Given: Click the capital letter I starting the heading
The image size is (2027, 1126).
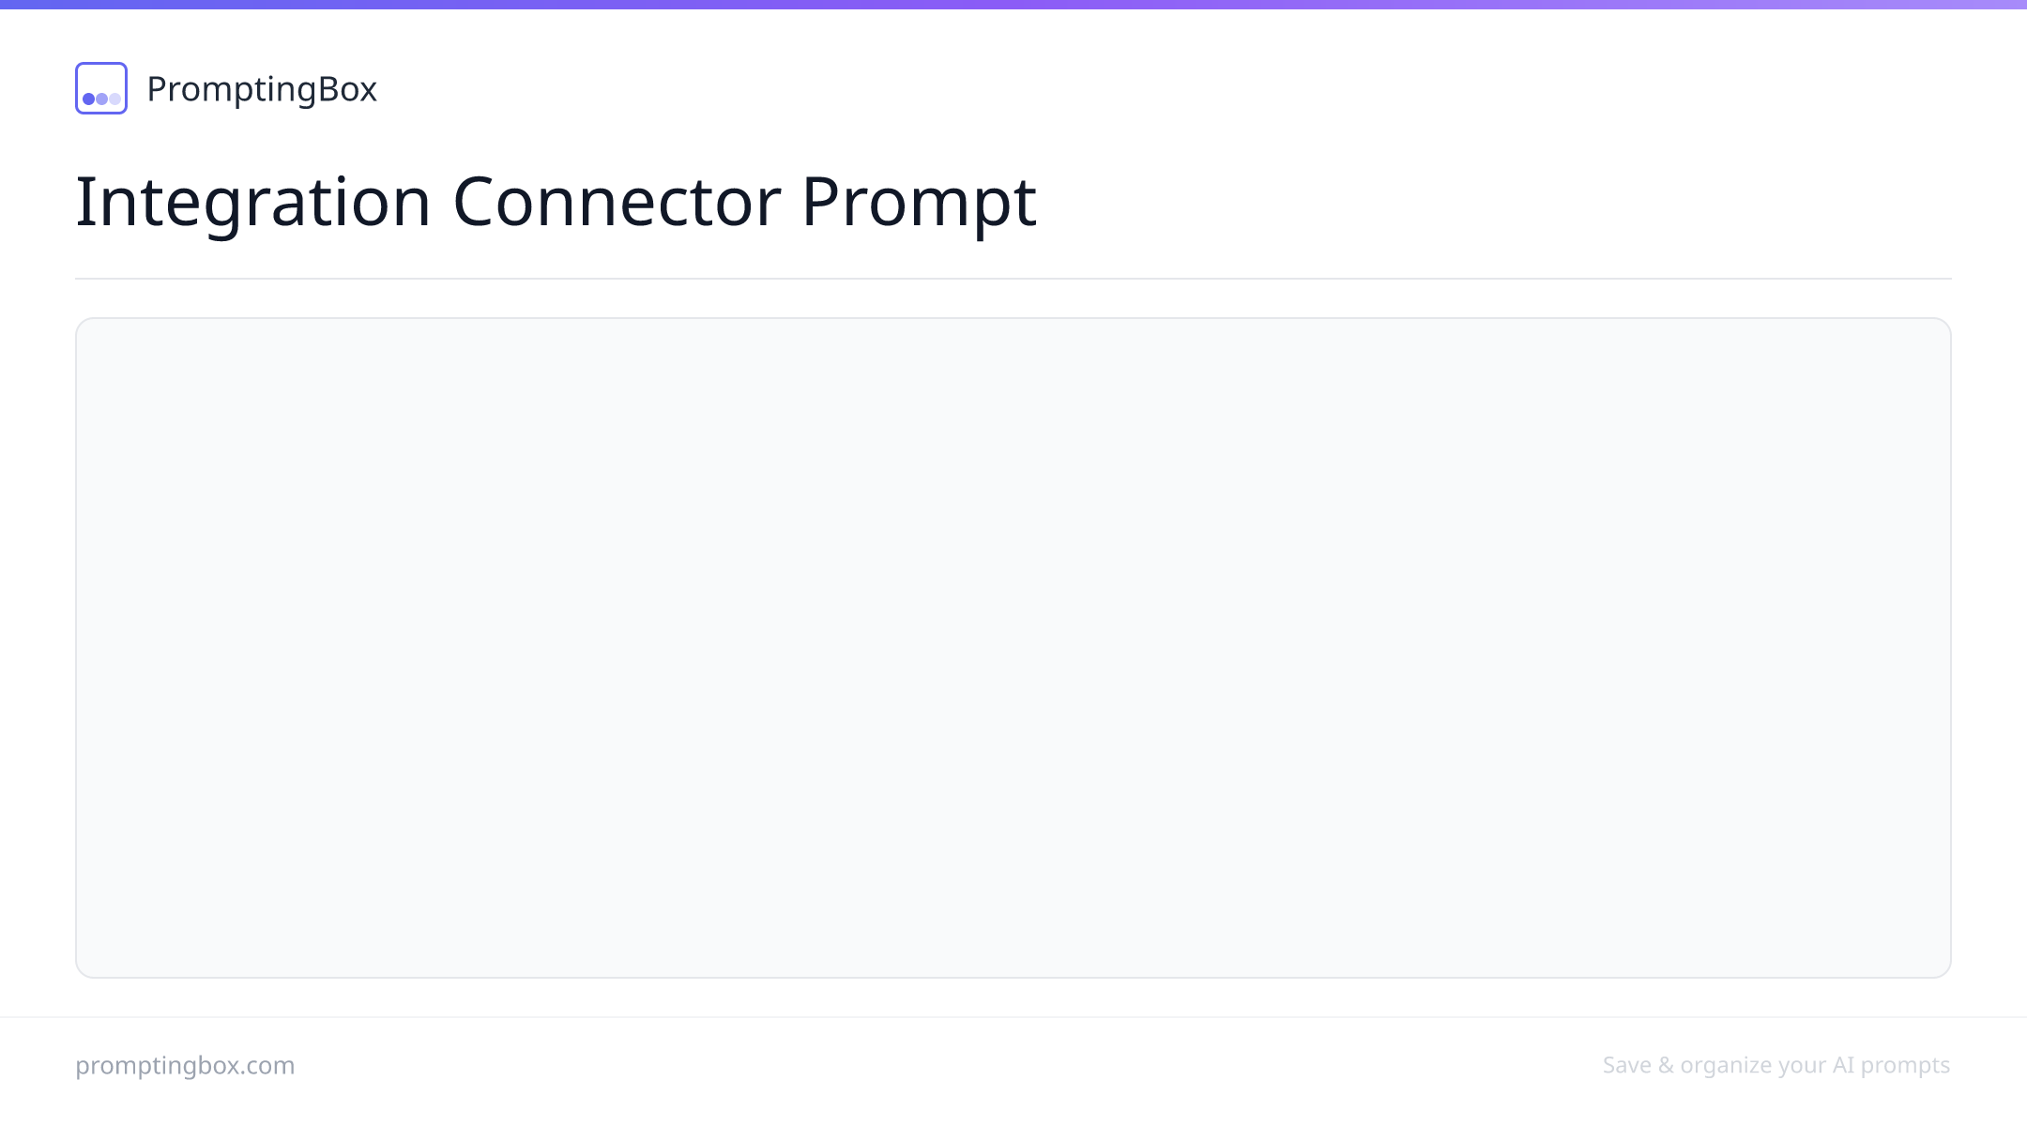Looking at the screenshot, I should click(83, 202).
